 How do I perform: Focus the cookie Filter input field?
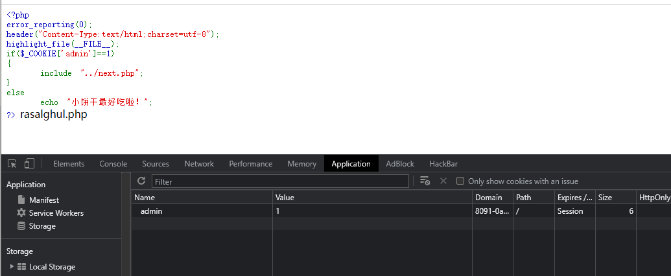pos(280,181)
